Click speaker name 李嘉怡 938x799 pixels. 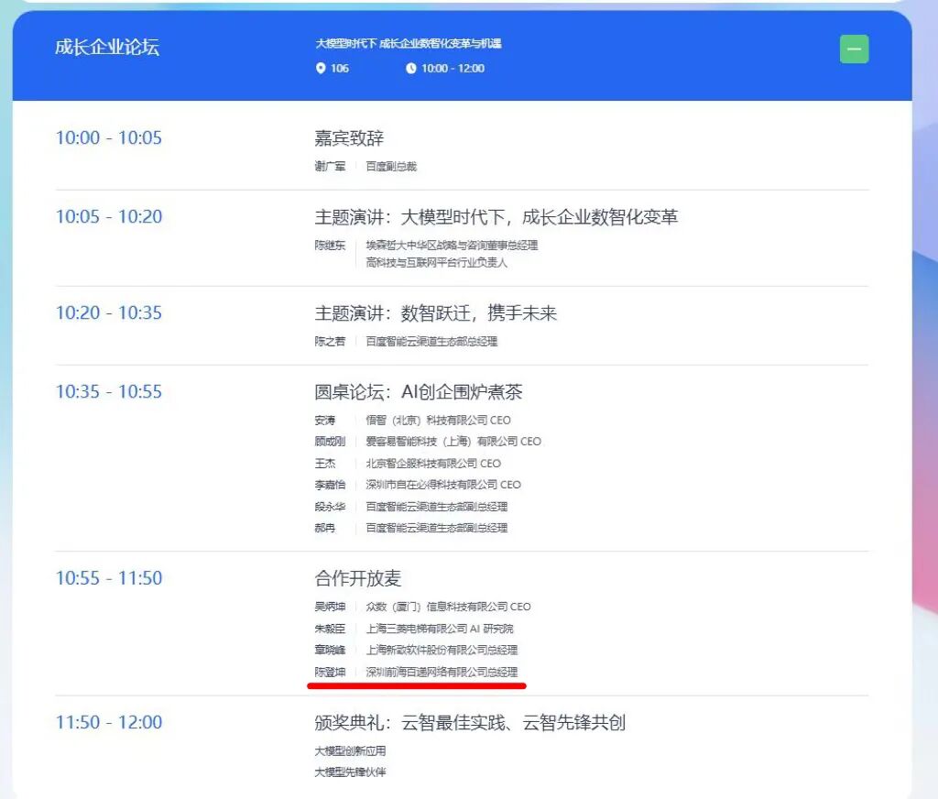click(x=330, y=485)
